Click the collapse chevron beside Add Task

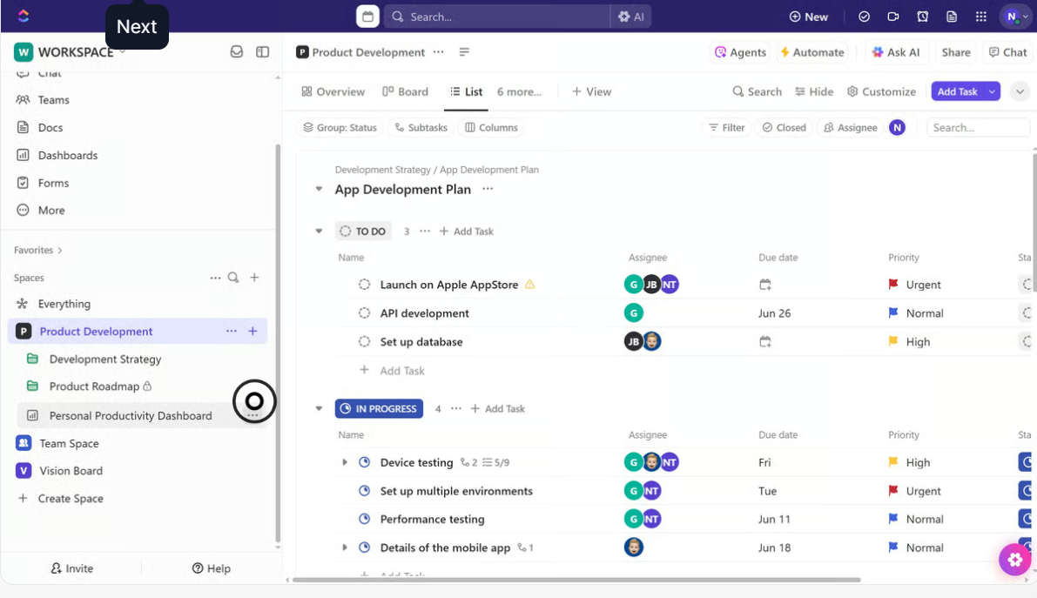point(1020,91)
